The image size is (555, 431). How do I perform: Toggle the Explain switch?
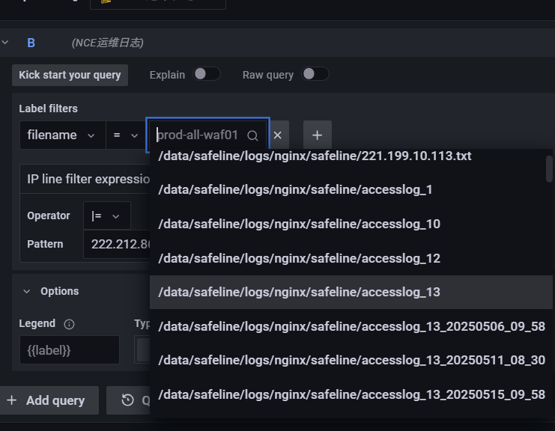207,74
